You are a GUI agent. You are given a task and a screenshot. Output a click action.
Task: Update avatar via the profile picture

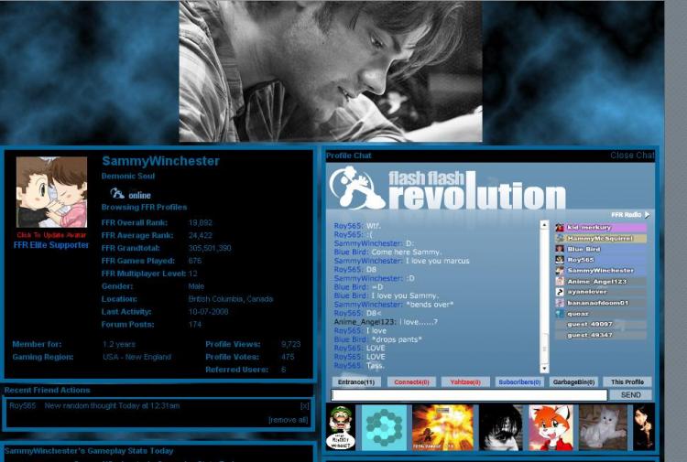pyautogui.click(x=51, y=192)
